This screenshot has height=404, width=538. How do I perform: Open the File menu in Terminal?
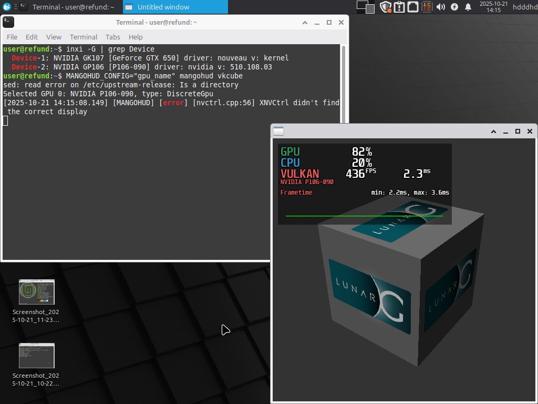[12, 37]
